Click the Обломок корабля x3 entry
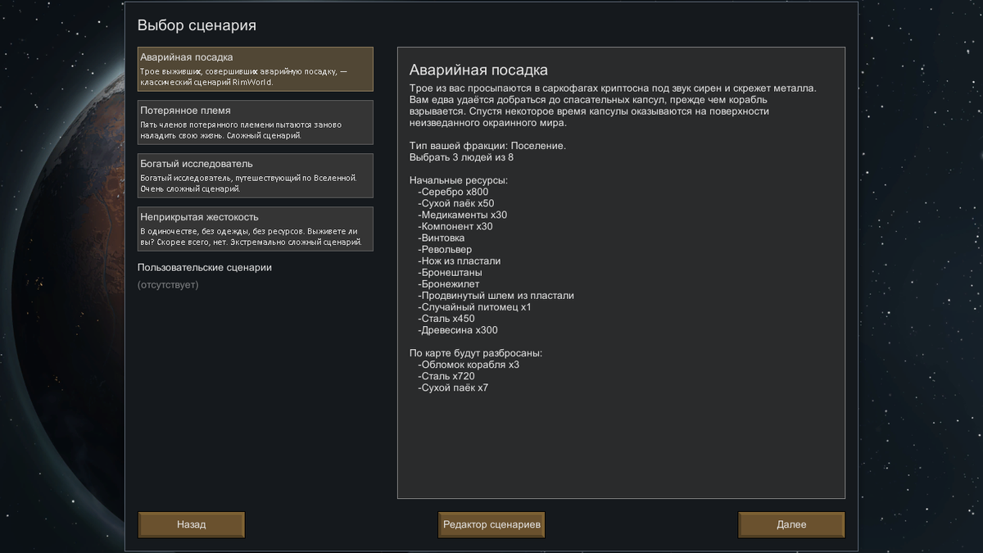 pyautogui.click(x=469, y=365)
